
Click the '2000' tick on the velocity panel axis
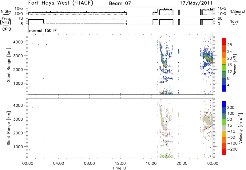click(18, 133)
